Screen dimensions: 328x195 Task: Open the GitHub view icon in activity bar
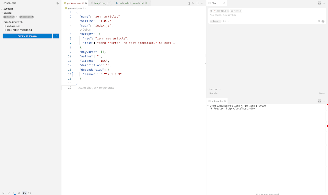click(x=19, y=193)
